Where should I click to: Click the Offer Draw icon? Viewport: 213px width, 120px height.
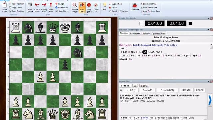point(56,7)
